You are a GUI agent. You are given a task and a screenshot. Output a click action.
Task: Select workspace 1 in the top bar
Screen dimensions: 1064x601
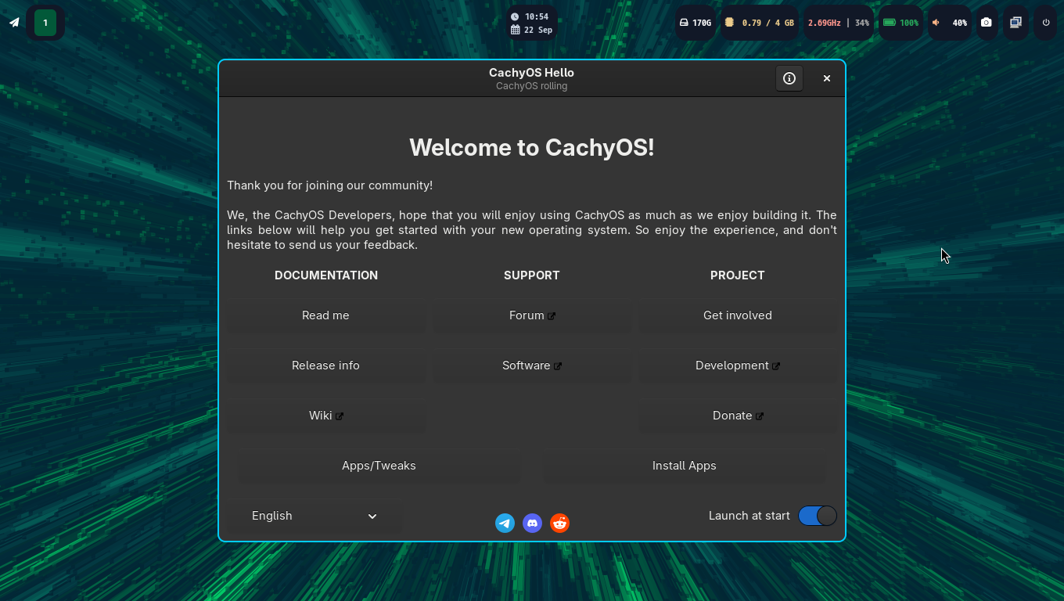click(x=45, y=23)
